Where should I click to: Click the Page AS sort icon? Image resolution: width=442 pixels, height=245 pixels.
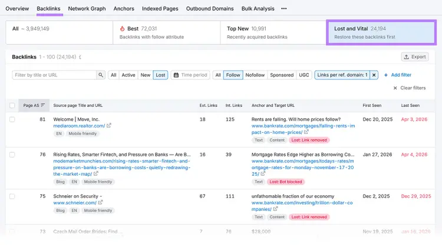43,105
